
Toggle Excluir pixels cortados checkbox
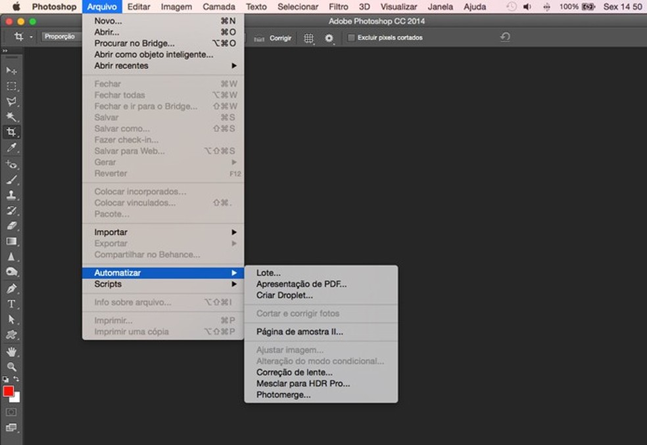click(351, 37)
